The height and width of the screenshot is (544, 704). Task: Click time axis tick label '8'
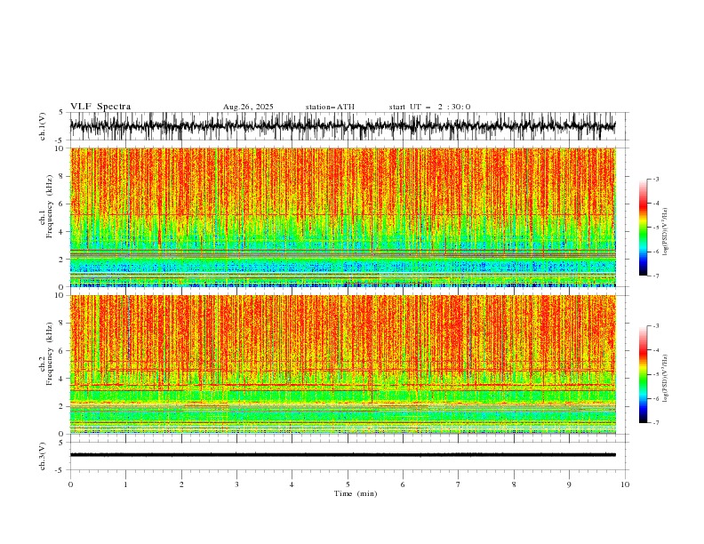pyautogui.click(x=514, y=484)
